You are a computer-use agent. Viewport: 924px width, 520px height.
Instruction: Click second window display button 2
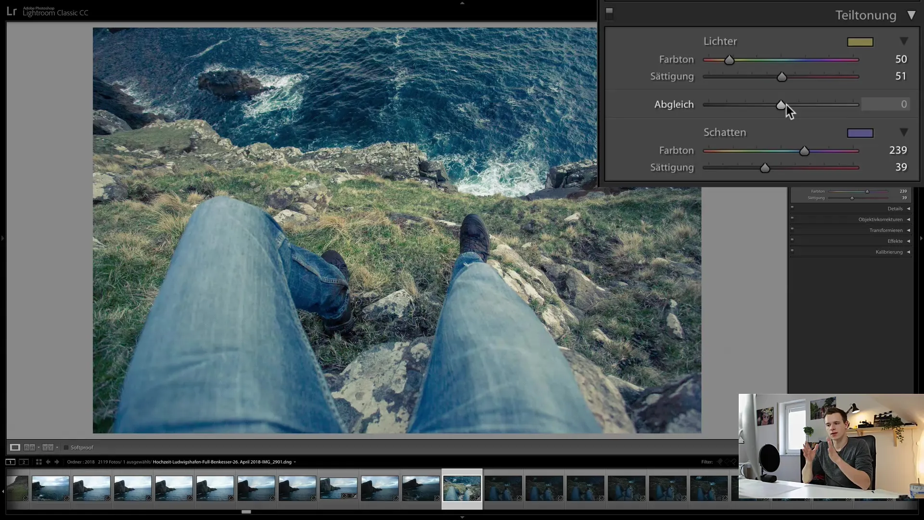(24, 462)
